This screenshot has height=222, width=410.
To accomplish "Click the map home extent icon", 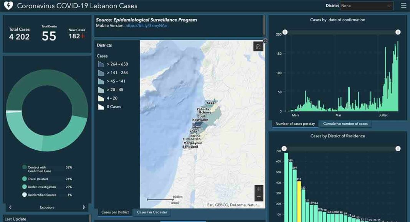I will [258, 46].
